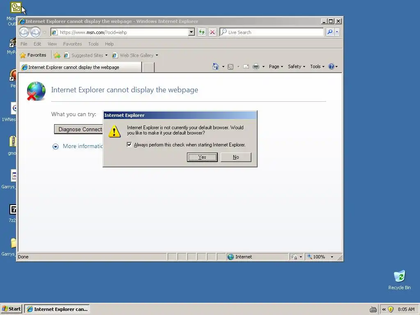This screenshot has height=315, width=420.
Task: Select the cannot display the webpage tab
Action: click(80, 67)
